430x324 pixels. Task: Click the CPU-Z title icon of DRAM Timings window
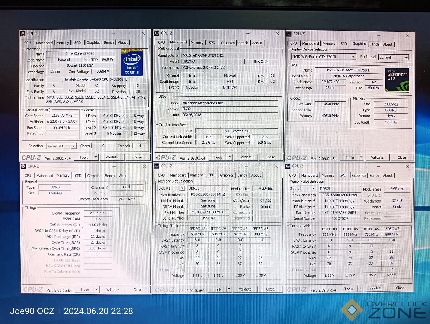tap(23, 166)
